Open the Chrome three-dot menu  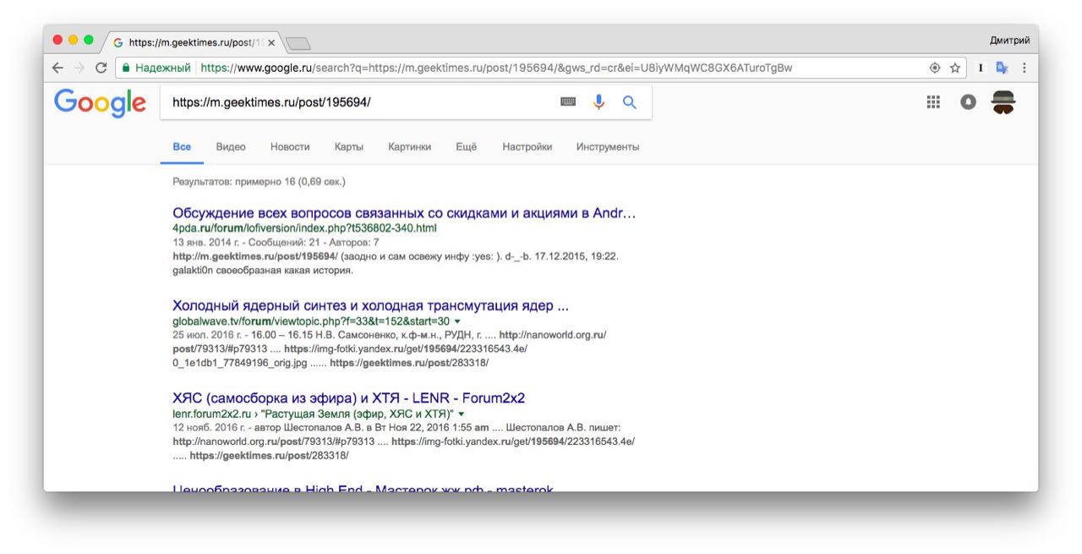(x=1024, y=68)
